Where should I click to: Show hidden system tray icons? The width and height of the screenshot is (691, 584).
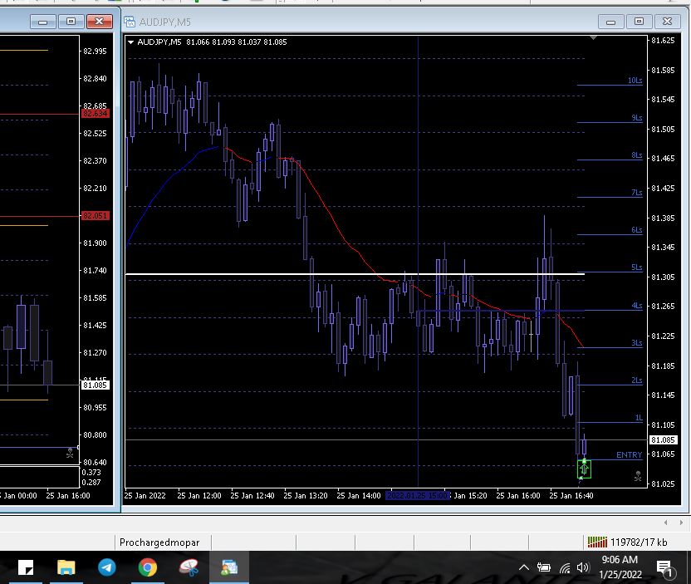[x=523, y=567]
